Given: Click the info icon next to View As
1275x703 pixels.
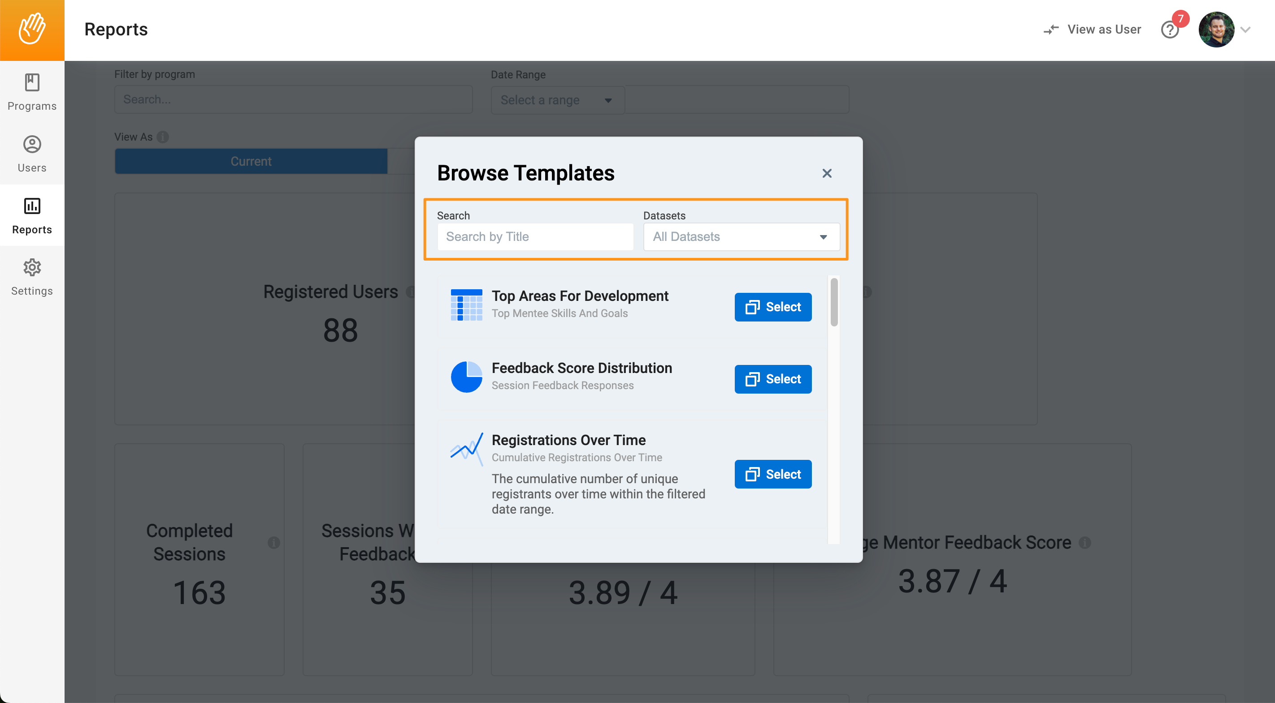Looking at the screenshot, I should 162,137.
